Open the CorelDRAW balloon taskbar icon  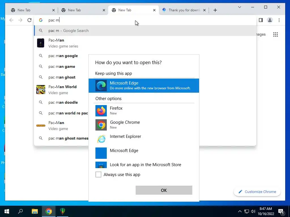63,211
